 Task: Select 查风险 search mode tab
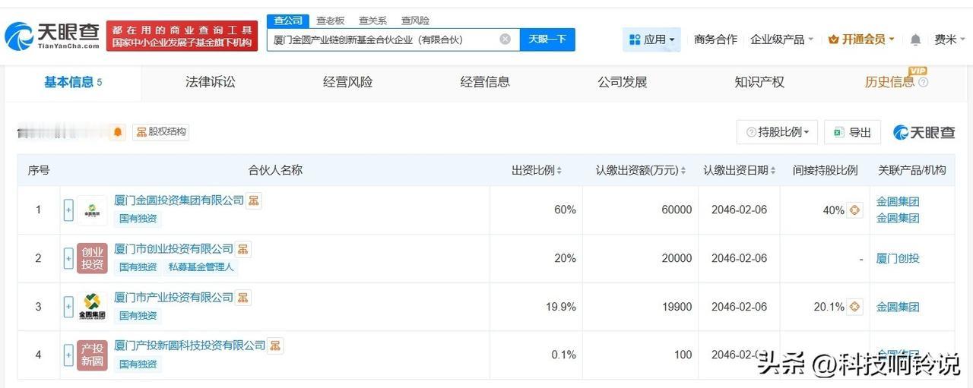(415, 21)
